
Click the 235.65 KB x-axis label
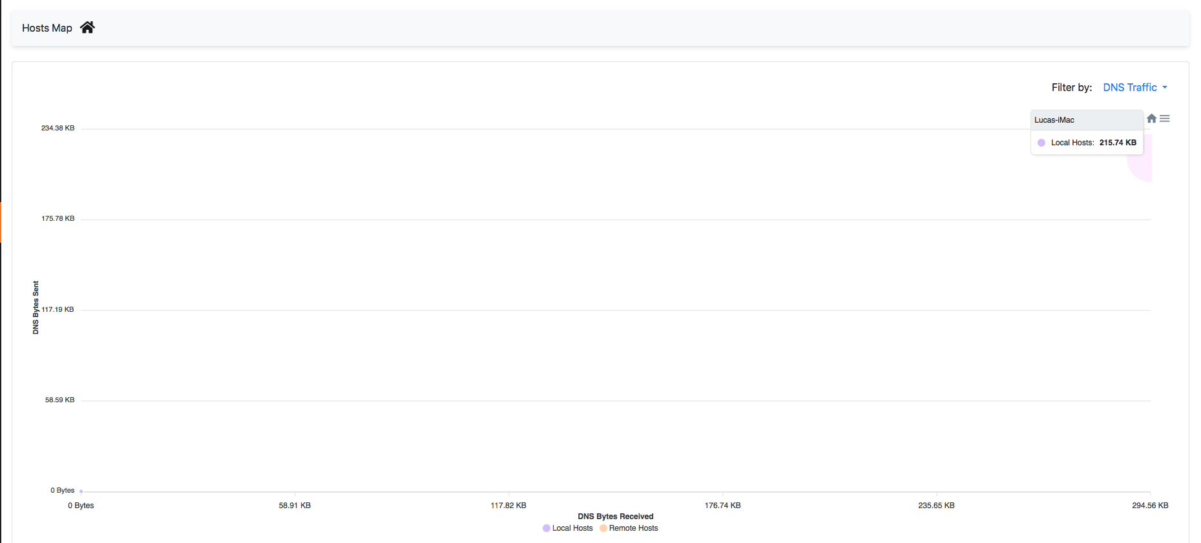(936, 506)
